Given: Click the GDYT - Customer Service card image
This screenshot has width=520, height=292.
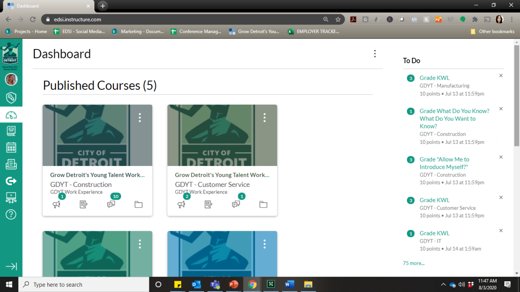Looking at the screenshot, I should coord(222,135).
